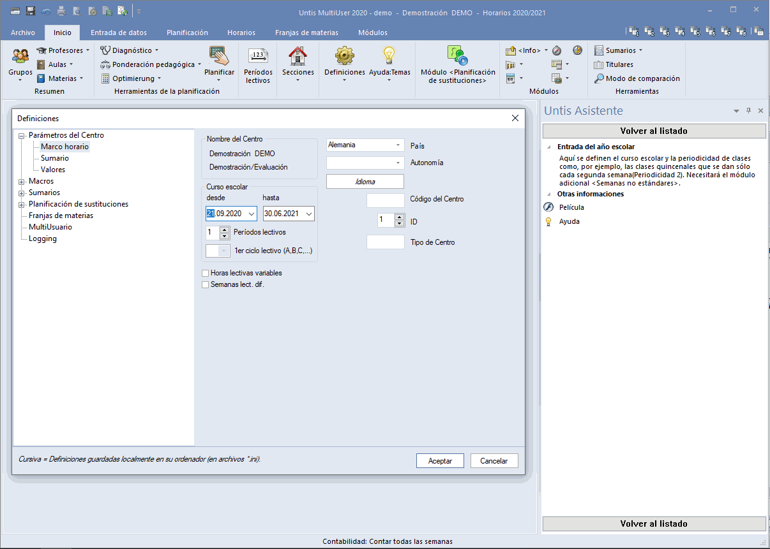
Task: Click the Cancelar button
Action: 494,461
